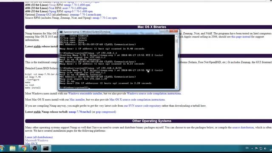272x153 pixels.
Task: Click the 'cd nmap-7.70' code line
Action: pos(33,77)
